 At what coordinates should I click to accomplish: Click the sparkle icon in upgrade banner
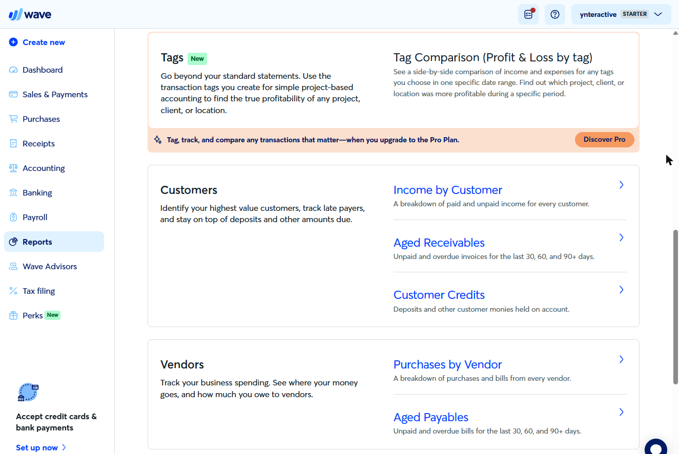tap(158, 140)
